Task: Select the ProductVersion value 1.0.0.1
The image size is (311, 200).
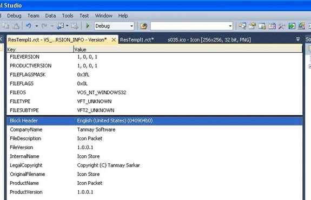Action: (85, 192)
